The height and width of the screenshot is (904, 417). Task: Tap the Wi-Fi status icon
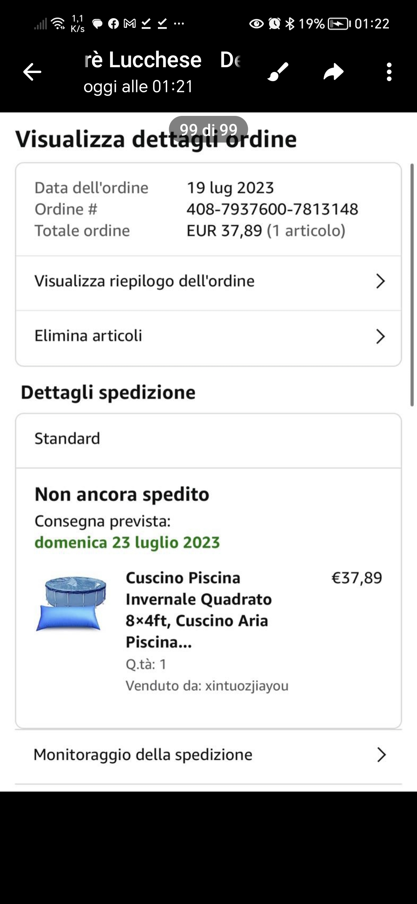click(x=58, y=24)
